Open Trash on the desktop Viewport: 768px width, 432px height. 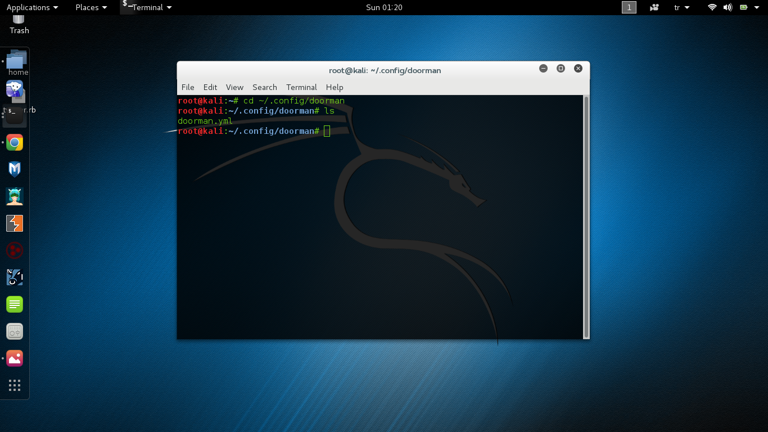point(19,25)
